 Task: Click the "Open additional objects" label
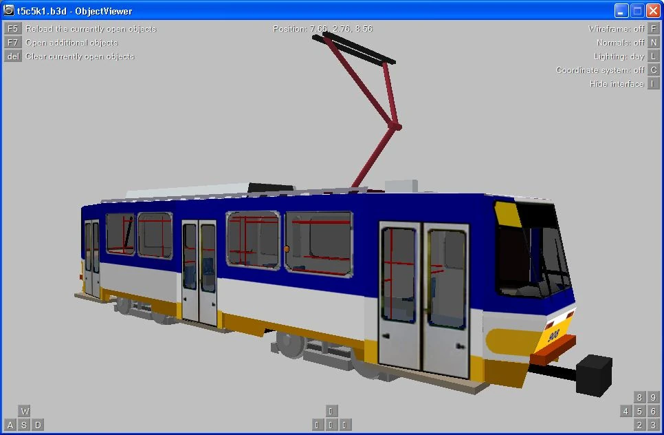pyautogui.click(x=71, y=43)
